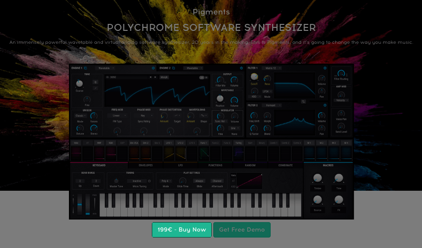Click the Wavefolding Amount knob

click(191, 116)
